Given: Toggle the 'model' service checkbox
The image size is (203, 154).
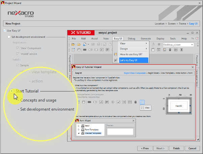Looking at the screenshot, I should point(18,54).
